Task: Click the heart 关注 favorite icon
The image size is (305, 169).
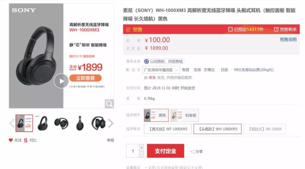Action: (x=11, y=140)
